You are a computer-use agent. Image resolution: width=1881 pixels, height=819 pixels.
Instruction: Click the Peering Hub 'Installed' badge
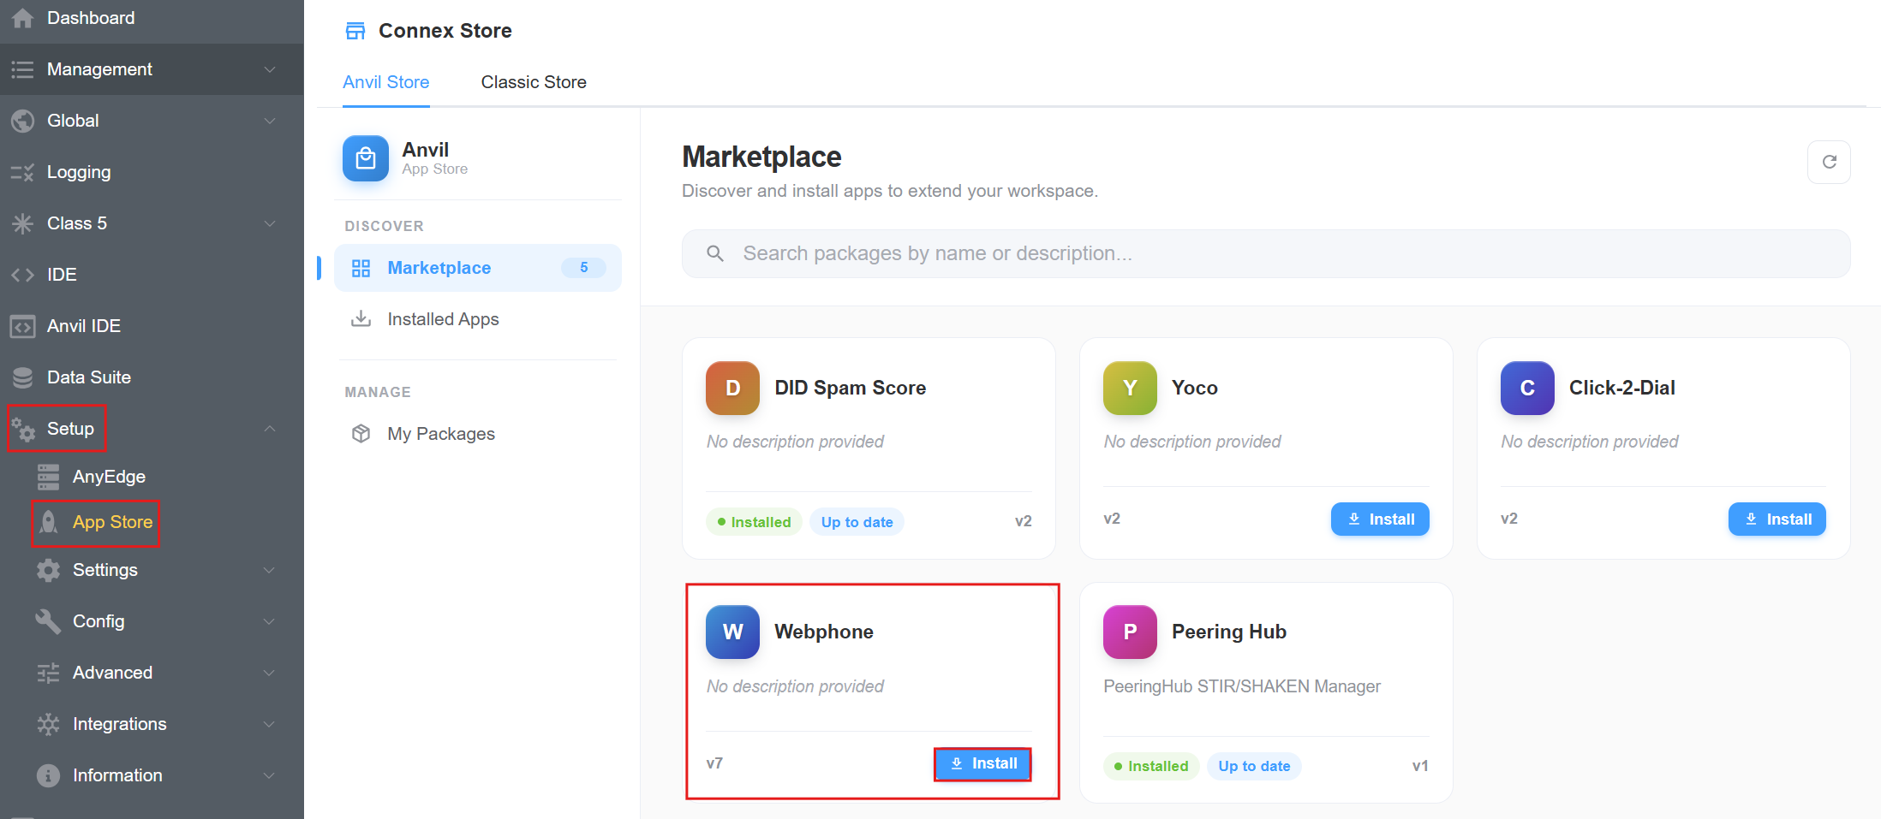pos(1151,766)
